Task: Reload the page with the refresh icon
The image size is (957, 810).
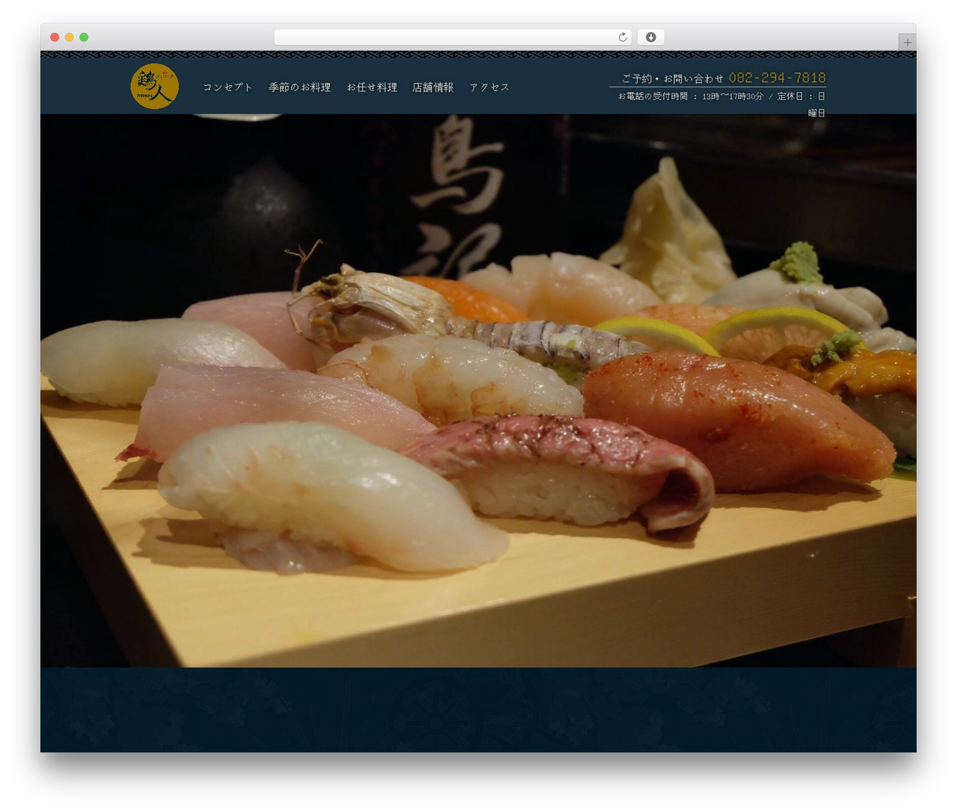Action: click(x=623, y=37)
